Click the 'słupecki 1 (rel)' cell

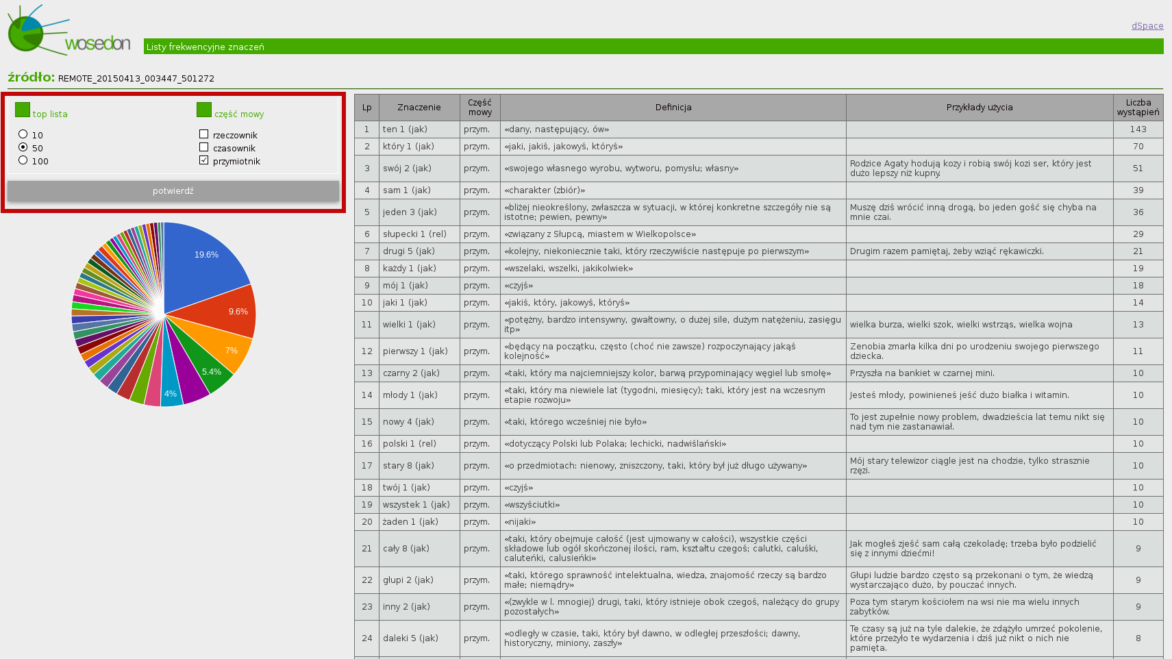pos(419,234)
